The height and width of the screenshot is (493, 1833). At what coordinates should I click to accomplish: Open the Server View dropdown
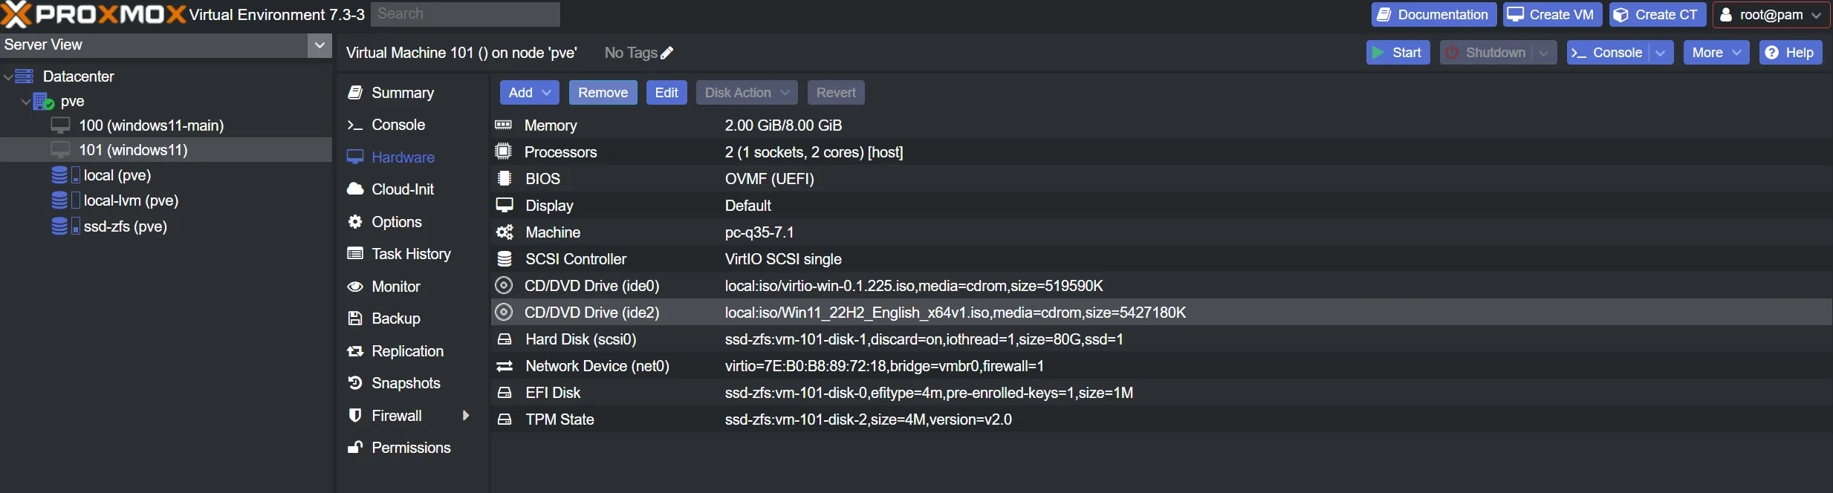(319, 45)
